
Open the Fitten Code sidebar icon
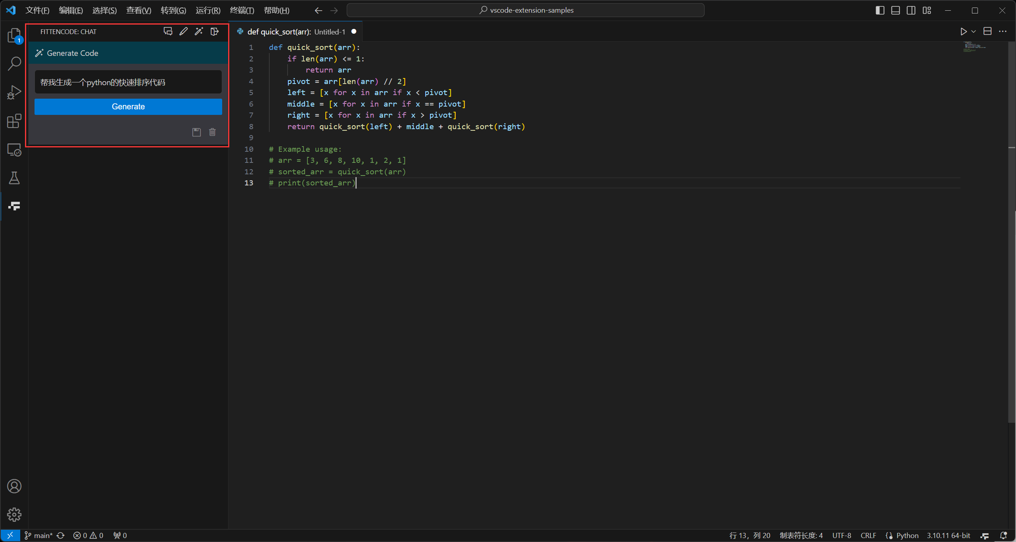pos(14,206)
